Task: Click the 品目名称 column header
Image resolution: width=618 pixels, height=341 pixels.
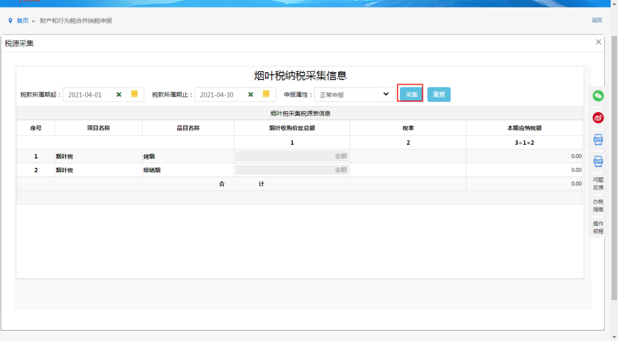Action: pyautogui.click(x=188, y=128)
